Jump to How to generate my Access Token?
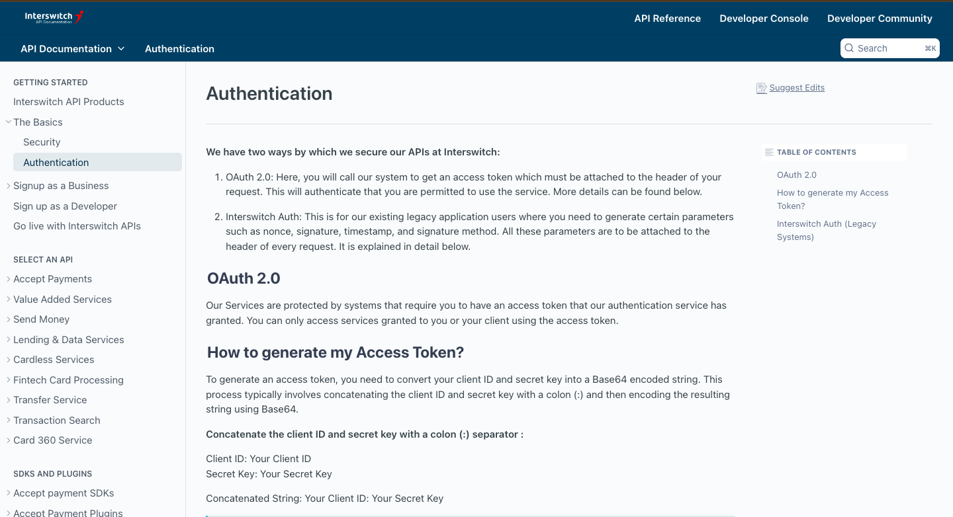 click(833, 199)
